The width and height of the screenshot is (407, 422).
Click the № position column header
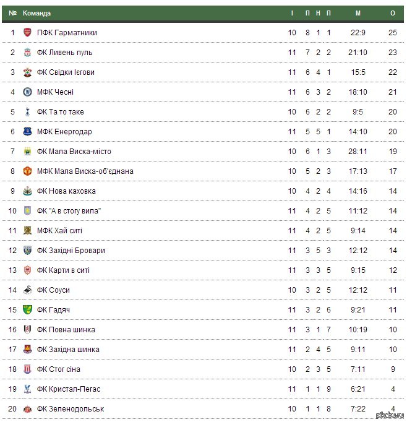point(12,13)
